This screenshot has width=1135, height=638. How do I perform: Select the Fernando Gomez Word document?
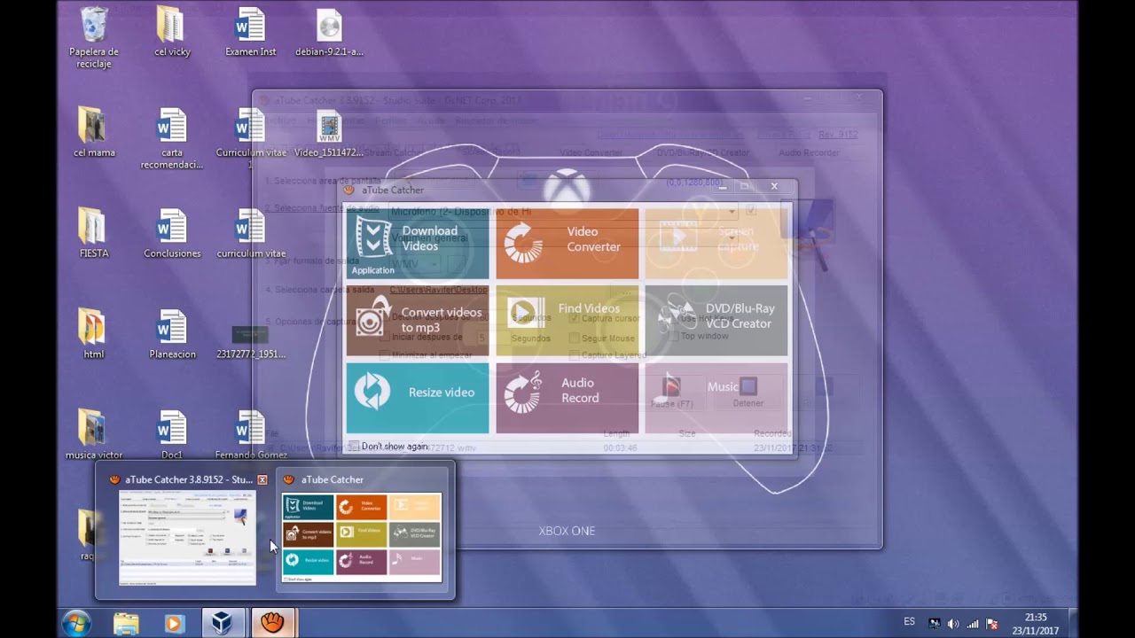pyautogui.click(x=251, y=435)
